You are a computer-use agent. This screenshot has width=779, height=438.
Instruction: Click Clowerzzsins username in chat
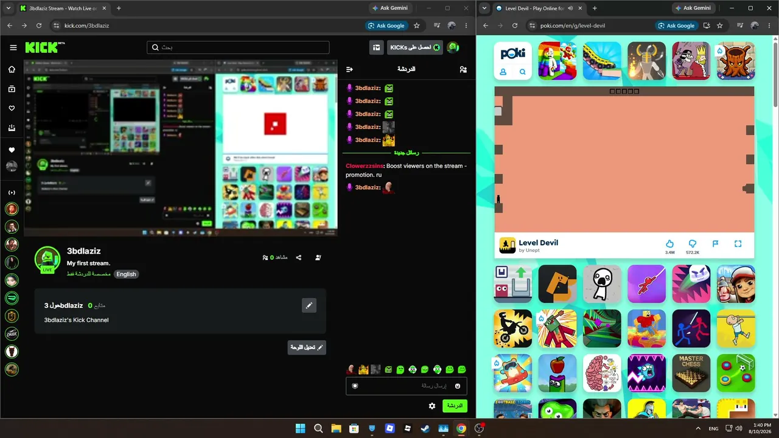[x=365, y=166]
